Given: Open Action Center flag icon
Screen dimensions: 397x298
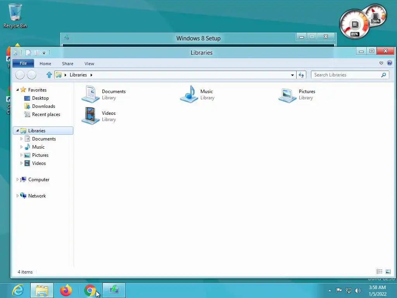Looking at the screenshot, I should [x=339, y=290].
